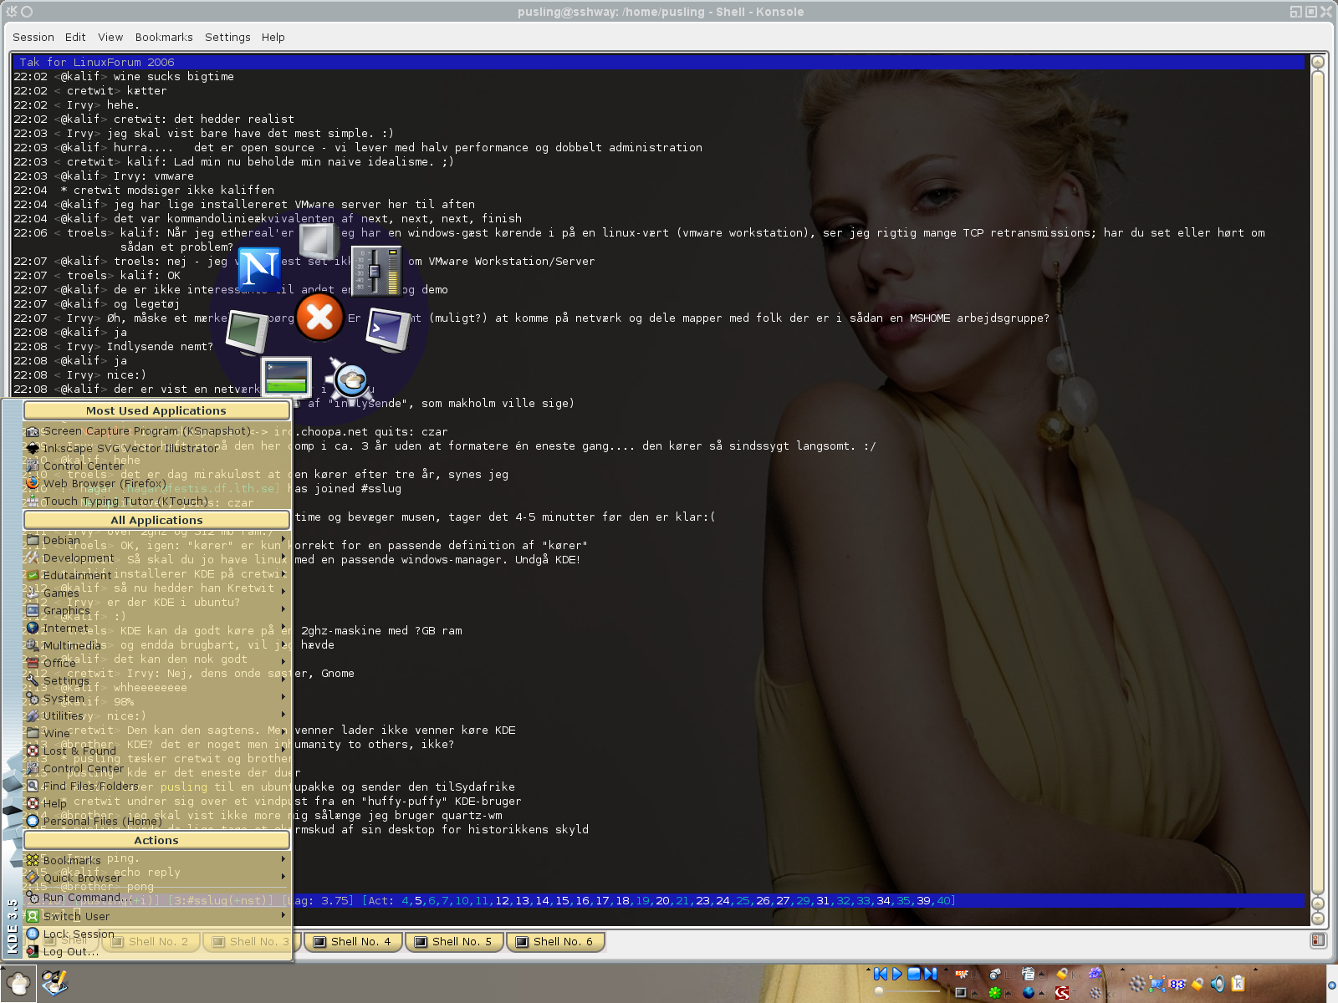Skip to previous track in panel player
The height and width of the screenshot is (1003, 1338).
[x=881, y=974]
